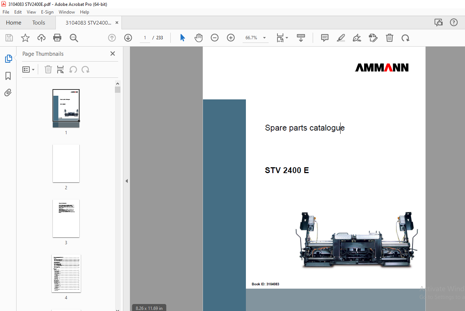Click thumbnails scrollbar up arrow
This screenshot has width=465, height=311.
coord(117,83)
